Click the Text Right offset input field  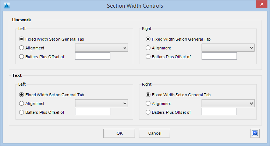(x=219, y=112)
